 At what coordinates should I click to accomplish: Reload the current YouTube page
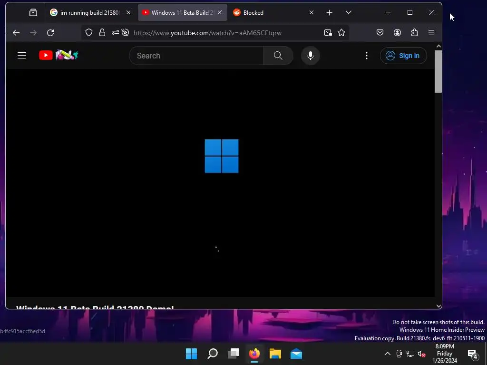[x=50, y=33]
